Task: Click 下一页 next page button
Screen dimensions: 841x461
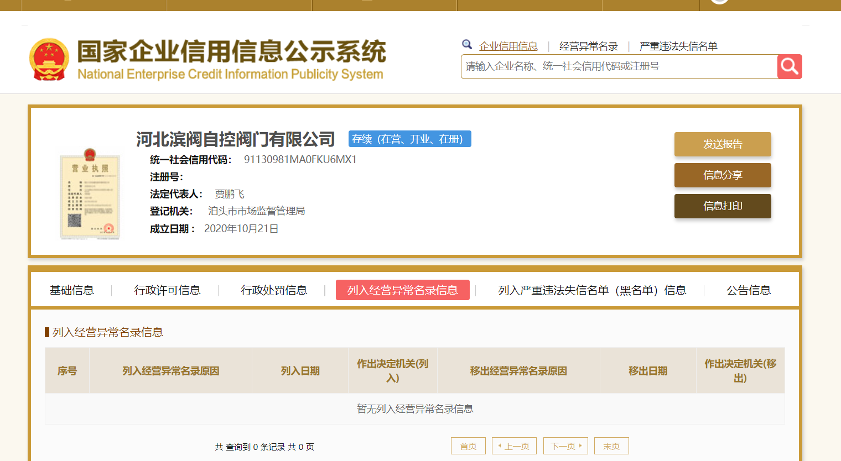Action: point(565,446)
